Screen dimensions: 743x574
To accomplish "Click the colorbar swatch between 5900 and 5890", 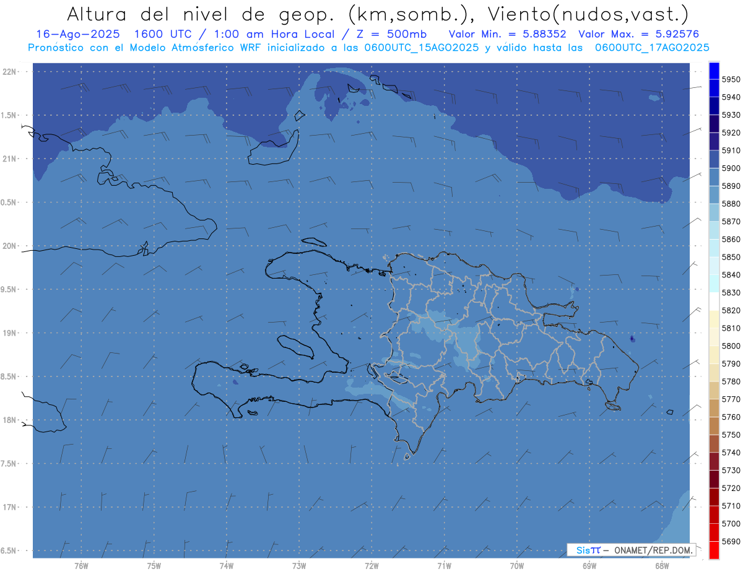I will 714,177.
